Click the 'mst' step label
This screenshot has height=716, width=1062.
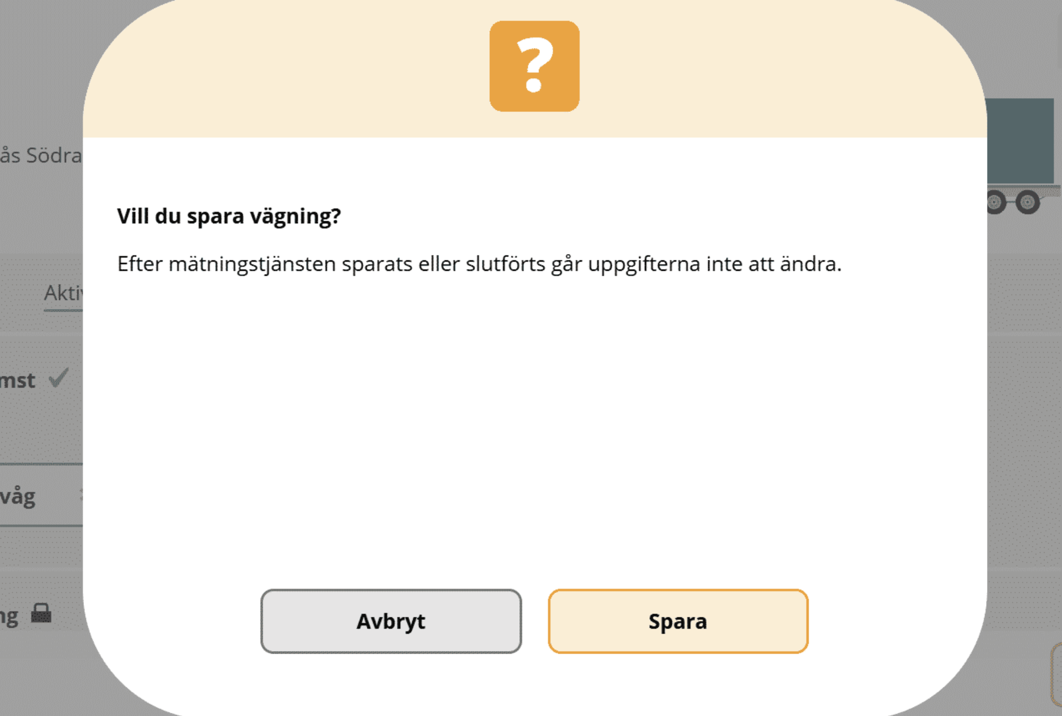click(x=17, y=380)
